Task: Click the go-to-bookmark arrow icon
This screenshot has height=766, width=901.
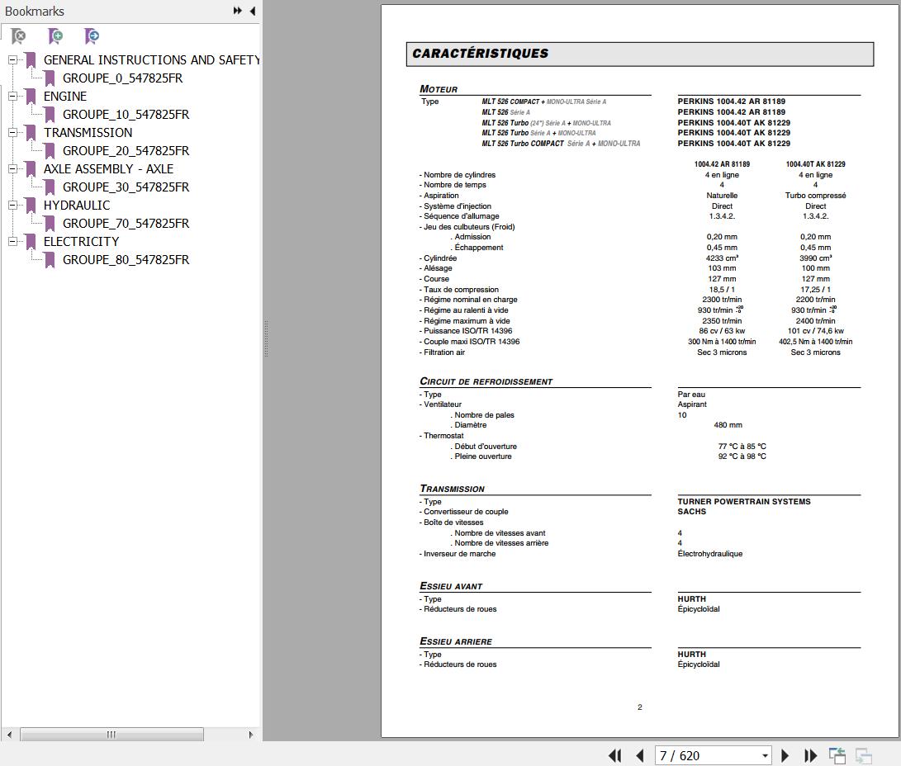Action: [92, 36]
